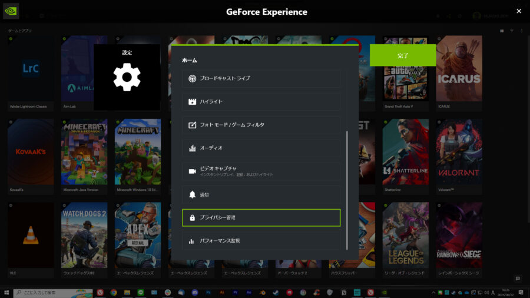Click the performance bar-chart icon
Screen dimensions: 530x298
pyautogui.click(x=191, y=241)
